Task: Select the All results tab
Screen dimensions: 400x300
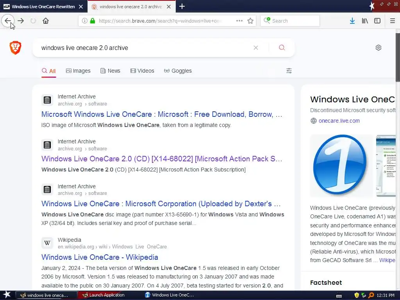Action: [x=48, y=71]
